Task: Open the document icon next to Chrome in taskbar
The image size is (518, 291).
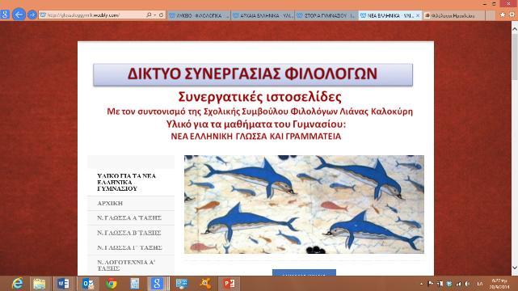Action: 134,284
